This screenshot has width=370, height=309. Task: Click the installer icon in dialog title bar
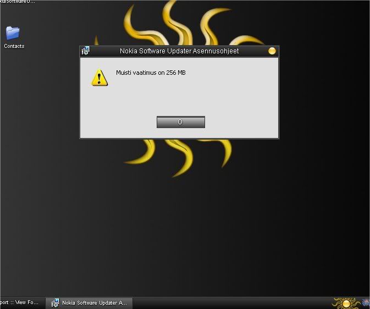point(85,51)
